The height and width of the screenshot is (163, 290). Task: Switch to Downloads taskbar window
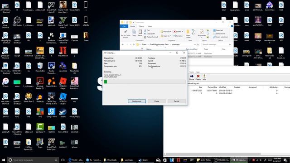[x=110, y=160]
